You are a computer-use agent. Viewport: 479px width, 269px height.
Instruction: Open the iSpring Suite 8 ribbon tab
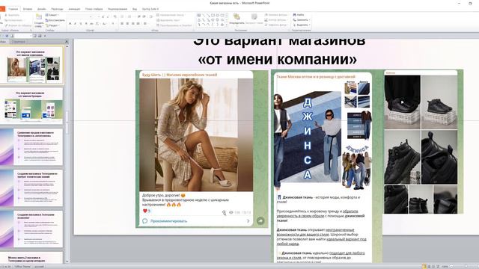pos(150,9)
